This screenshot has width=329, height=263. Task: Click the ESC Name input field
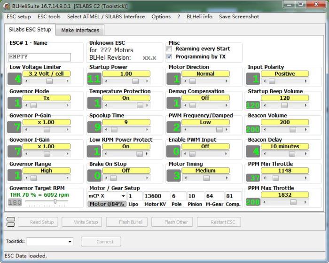click(39, 57)
